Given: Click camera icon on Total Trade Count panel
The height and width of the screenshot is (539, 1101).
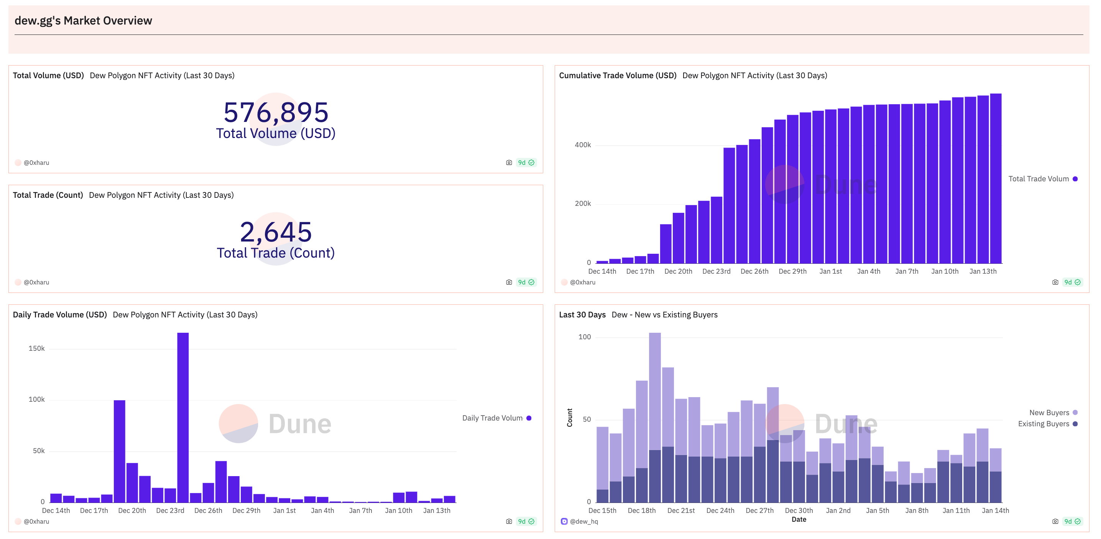Looking at the screenshot, I should [509, 282].
